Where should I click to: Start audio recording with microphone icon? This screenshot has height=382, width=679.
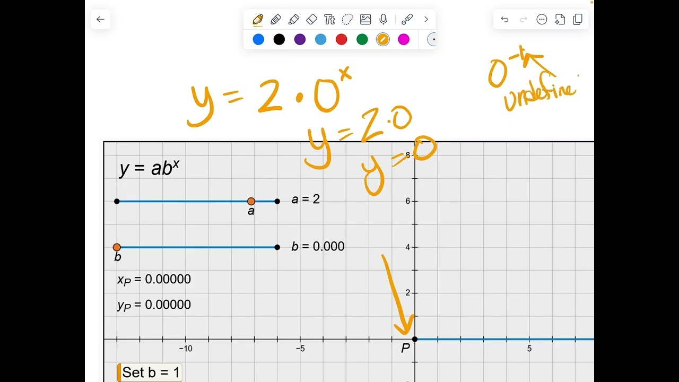click(x=384, y=20)
